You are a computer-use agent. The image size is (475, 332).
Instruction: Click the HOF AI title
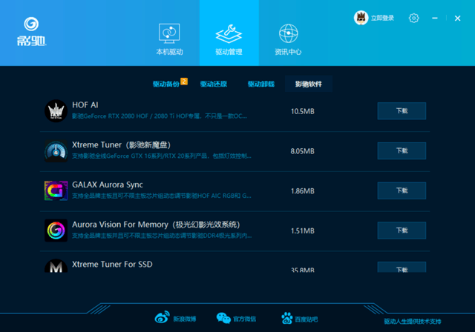coord(85,105)
